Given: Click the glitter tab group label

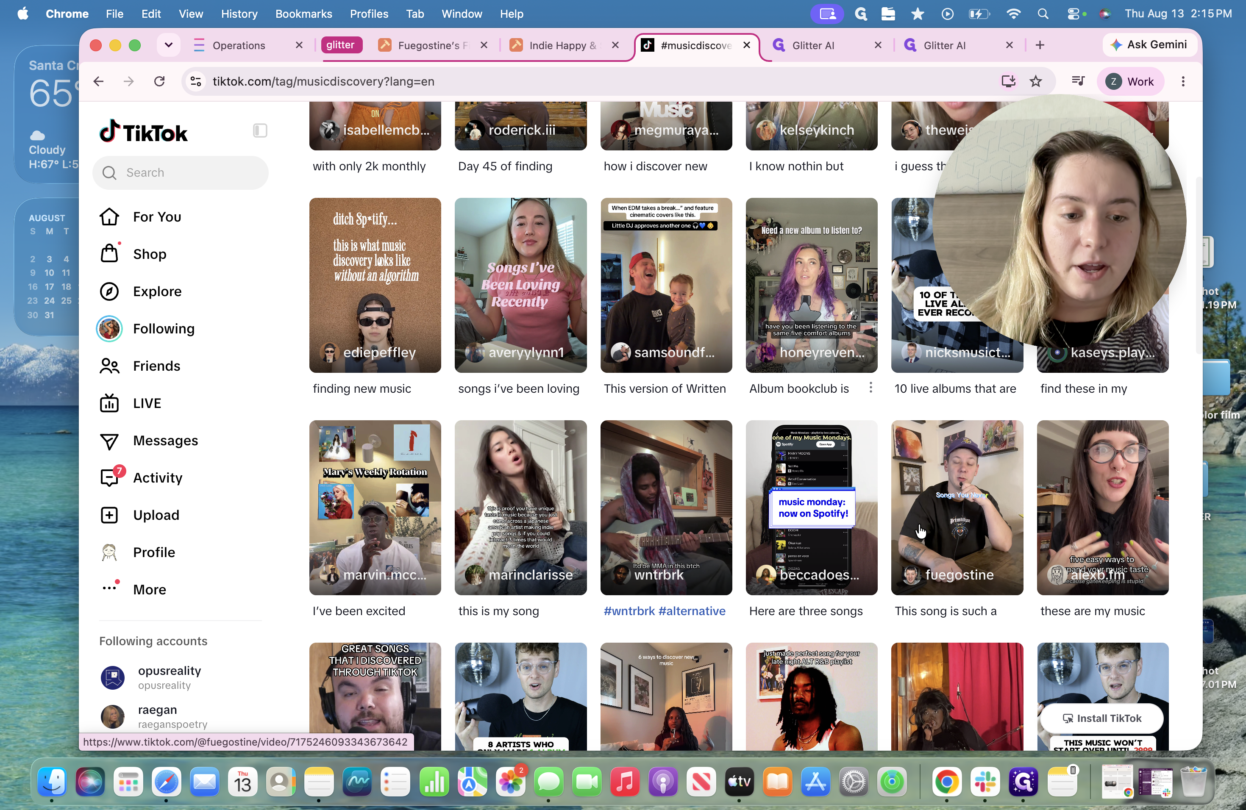Looking at the screenshot, I should 341,45.
